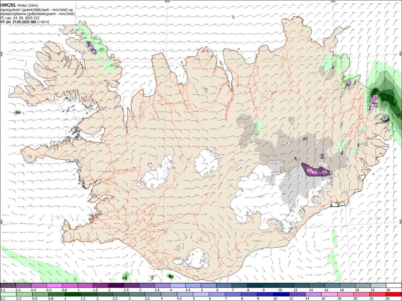Select the 'VT: þri. 27.05.2025 08Z' valid-time line
The image size is (402, 301).
coord(18,22)
